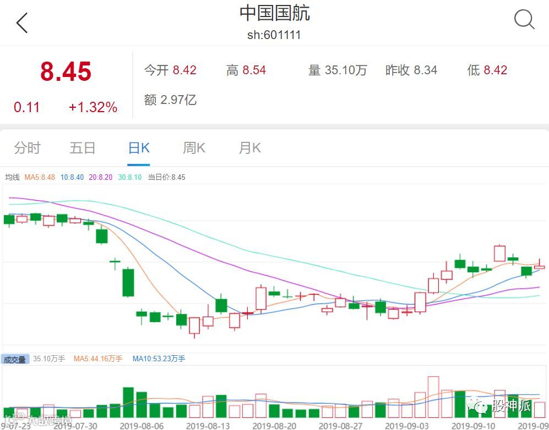
Task: Open search with the magnifier icon
Action: pyautogui.click(x=524, y=19)
